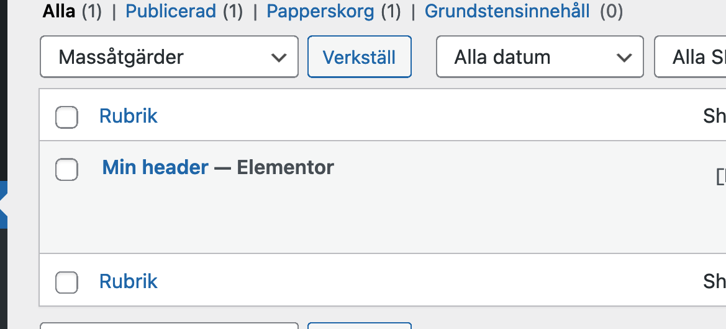
Task: Sort by Rubrik in the table footer
Action: pyautogui.click(x=129, y=281)
